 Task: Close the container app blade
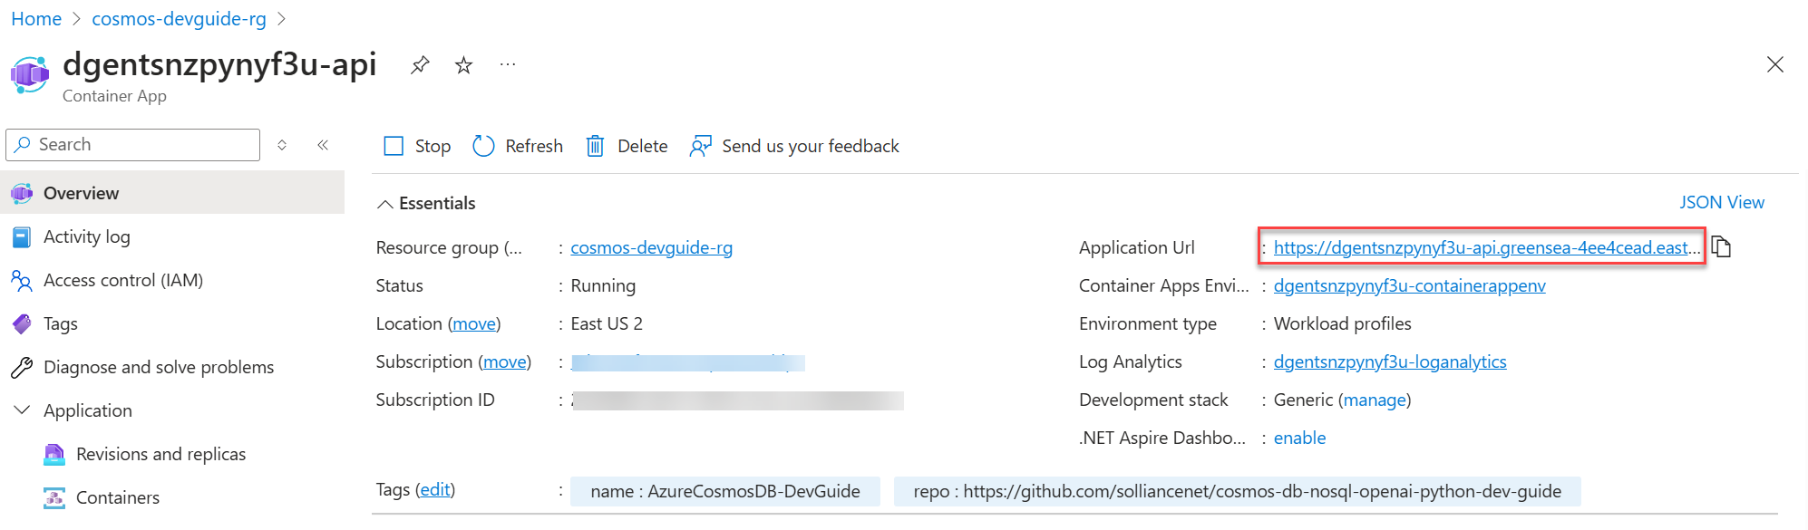click(1775, 64)
